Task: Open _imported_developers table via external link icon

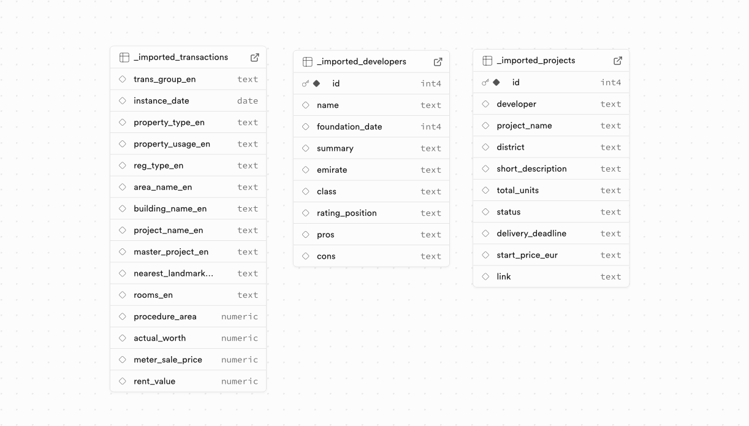Action: coord(438,61)
